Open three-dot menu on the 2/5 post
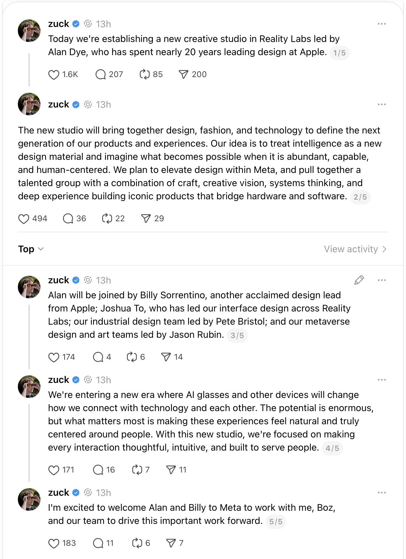The image size is (406, 559). coord(382,105)
